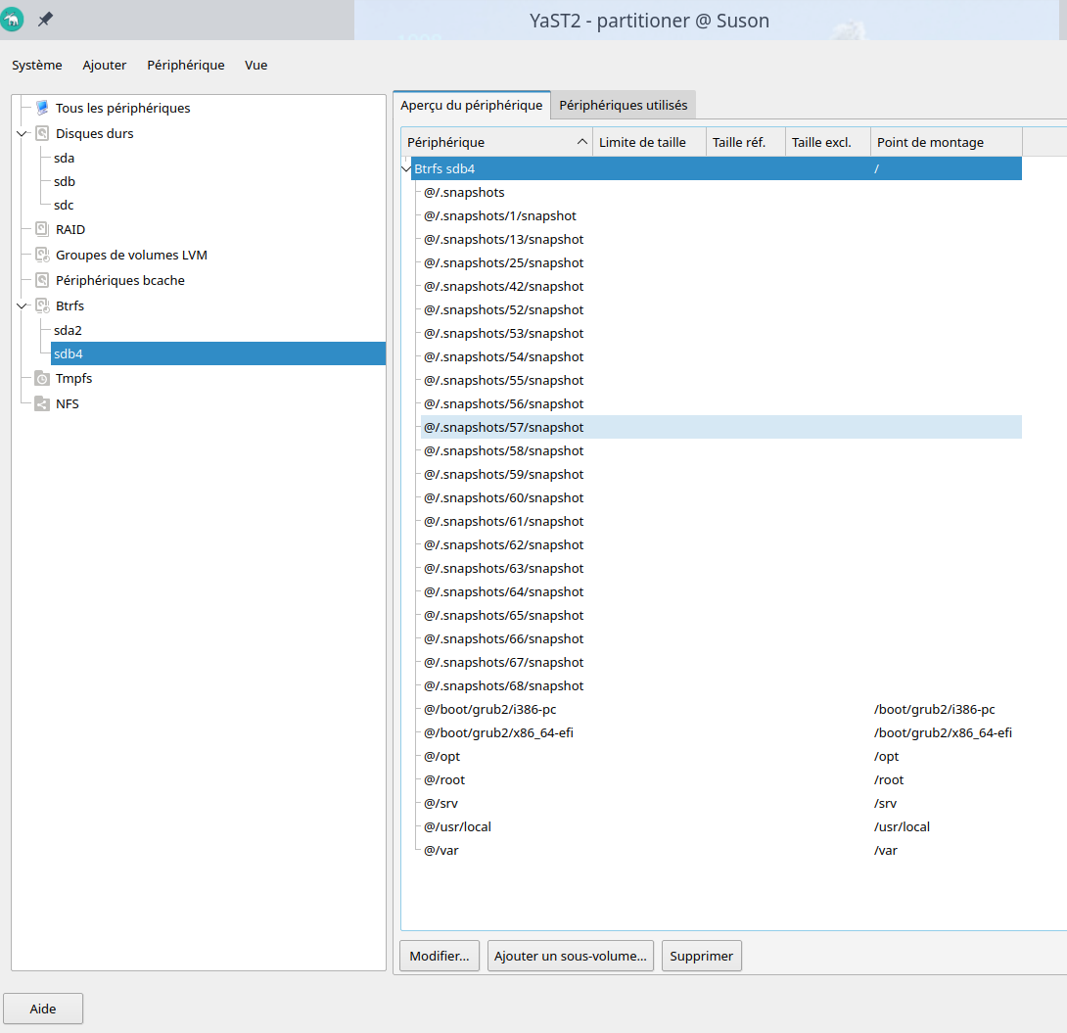Collapse the Btrfs sdb4 row in table

click(x=406, y=168)
